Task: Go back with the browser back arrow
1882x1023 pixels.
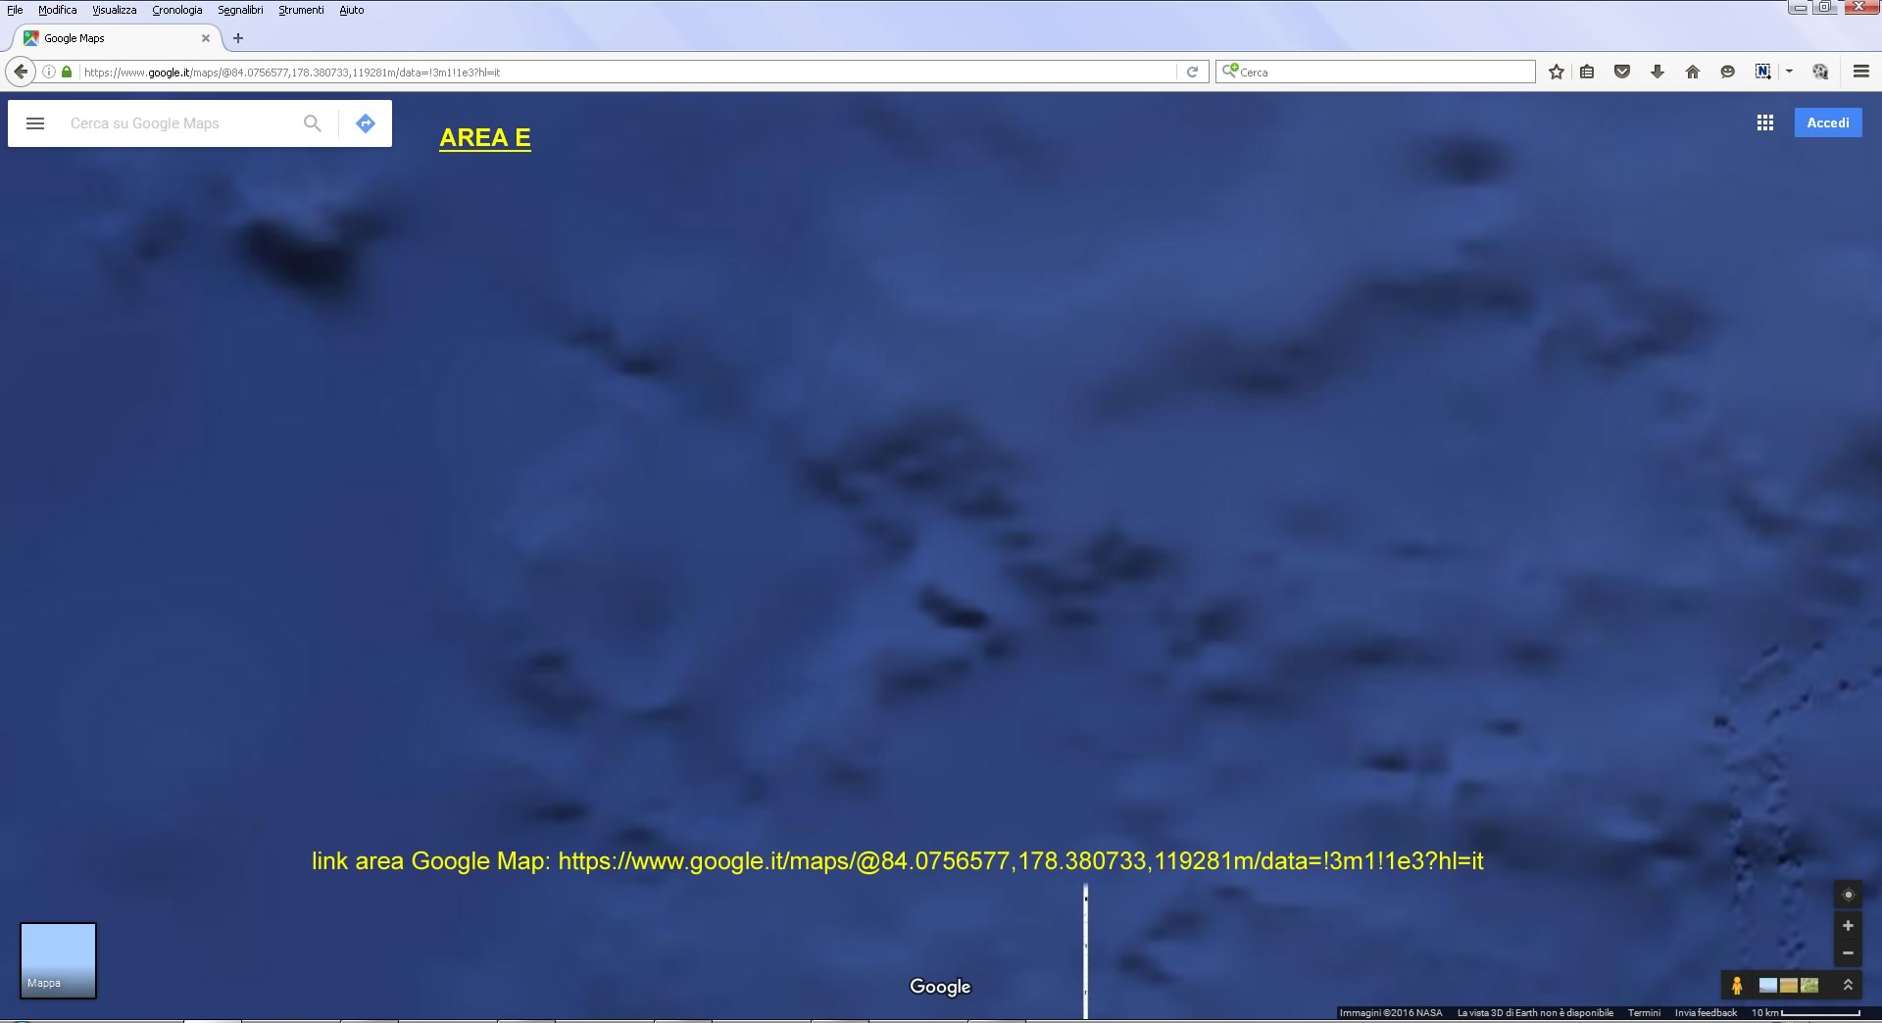Action: pyautogui.click(x=21, y=72)
